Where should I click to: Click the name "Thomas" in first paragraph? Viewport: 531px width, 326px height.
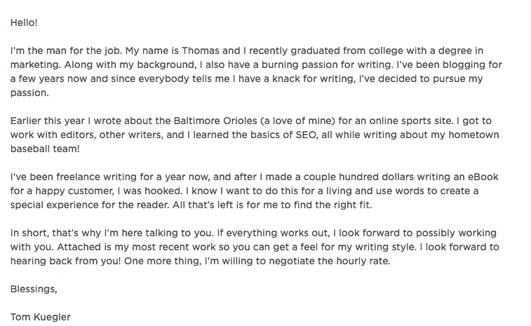coord(201,50)
